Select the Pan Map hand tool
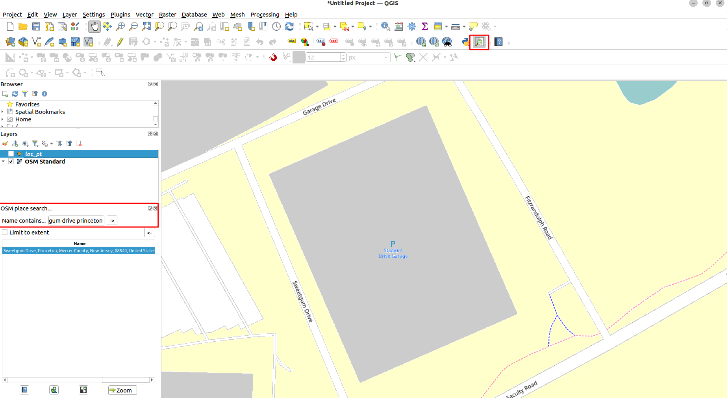This screenshot has width=728, height=398. [x=94, y=26]
